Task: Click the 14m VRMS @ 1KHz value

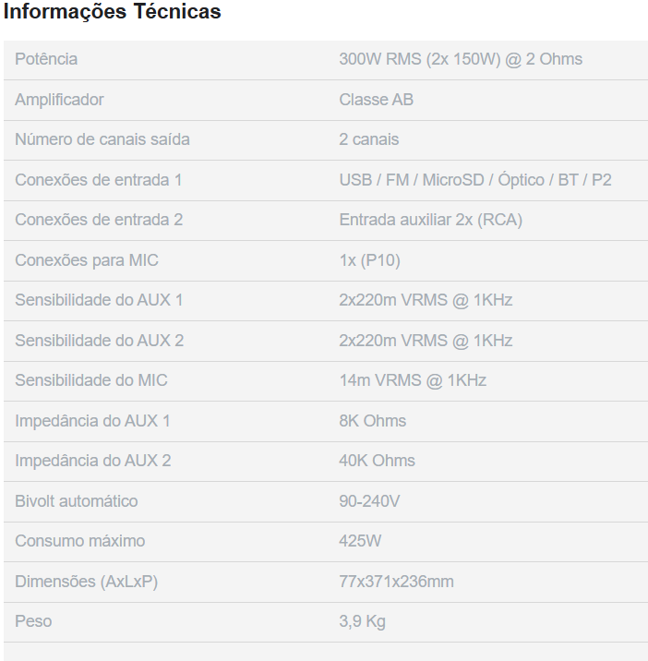Action: click(413, 380)
